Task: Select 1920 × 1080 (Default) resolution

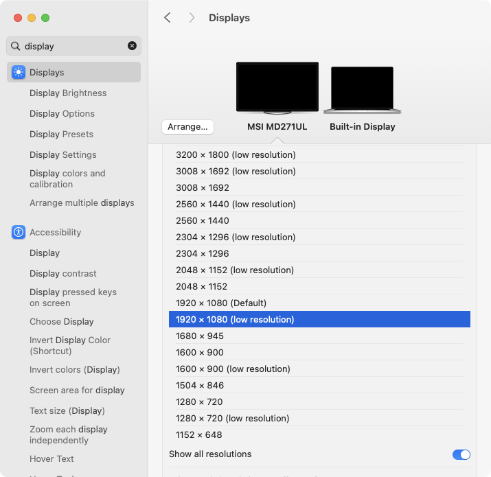Action: (319, 303)
